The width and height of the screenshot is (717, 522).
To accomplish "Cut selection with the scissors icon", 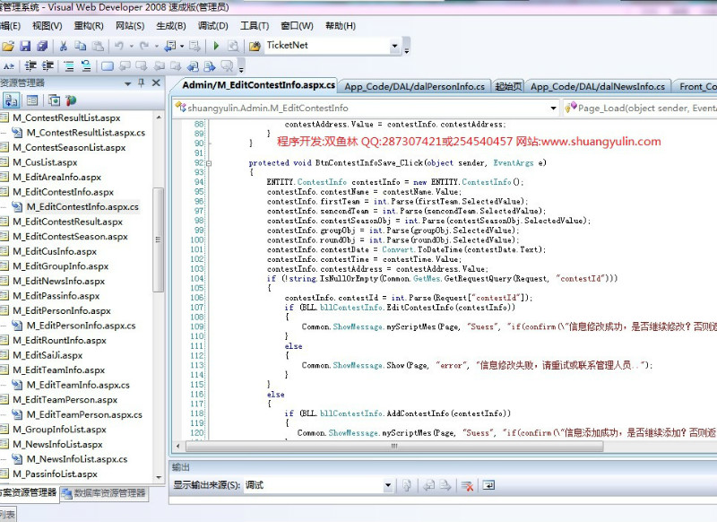I will click(x=64, y=46).
